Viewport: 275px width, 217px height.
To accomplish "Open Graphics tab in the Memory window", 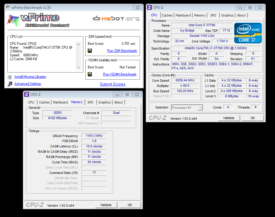I will [104, 102].
